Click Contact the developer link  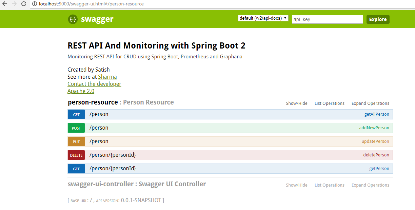tap(94, 84)
